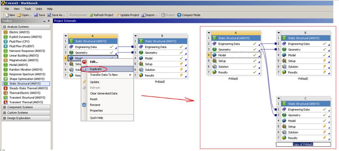Image resolution: width=339 pixels, height=151 pixels.
Task: Select Transient Thermal (ANSYS) system
Action: (x=26, y=102)
